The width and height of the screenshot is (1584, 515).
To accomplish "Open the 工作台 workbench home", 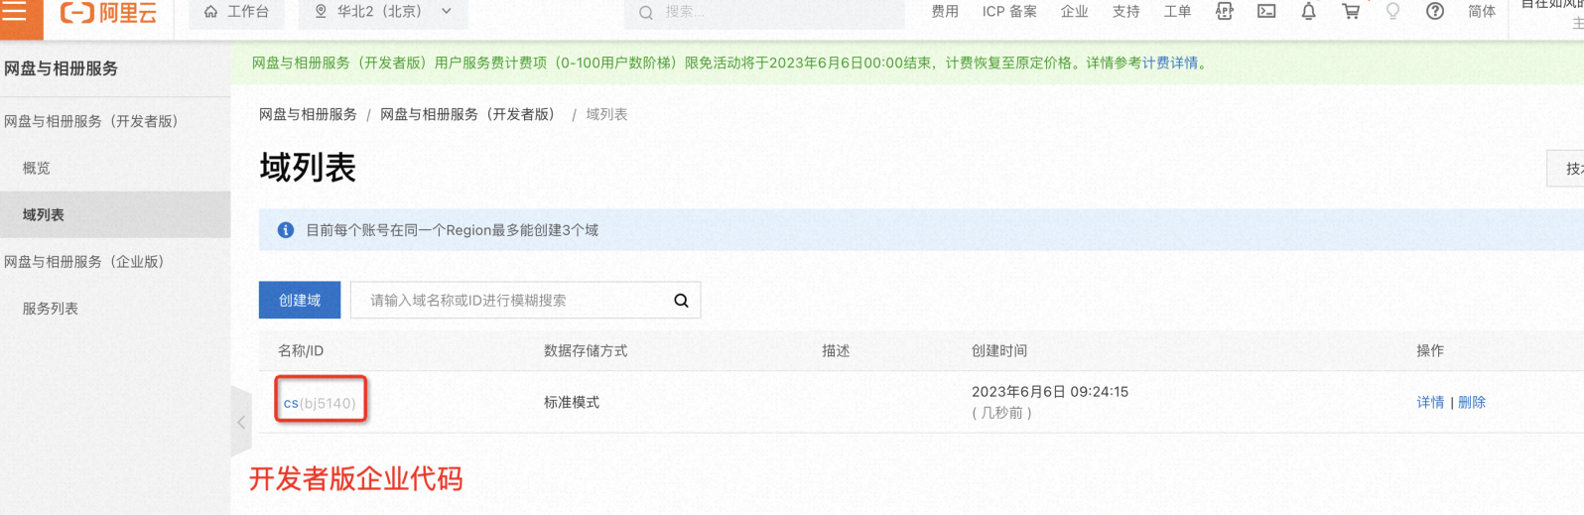I will click(x=236, y=12).
